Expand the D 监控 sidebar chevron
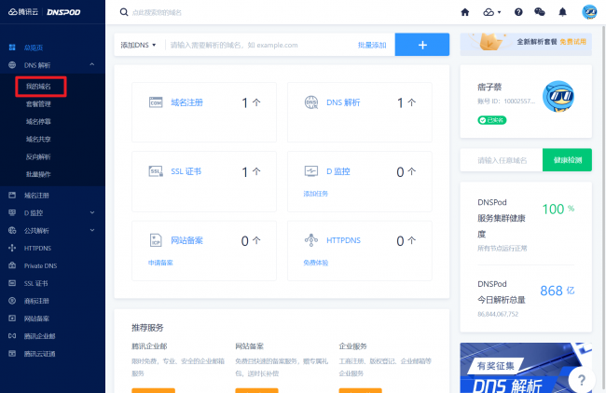 [x=92, y=212]
